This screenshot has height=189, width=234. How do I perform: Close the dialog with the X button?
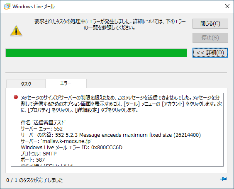(227, 6)
